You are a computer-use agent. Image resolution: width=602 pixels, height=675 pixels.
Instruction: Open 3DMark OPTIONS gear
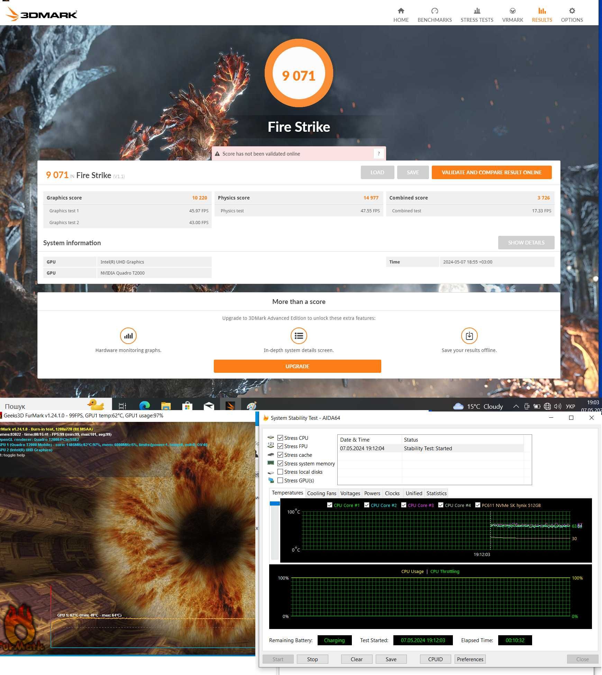coord(572,15)
